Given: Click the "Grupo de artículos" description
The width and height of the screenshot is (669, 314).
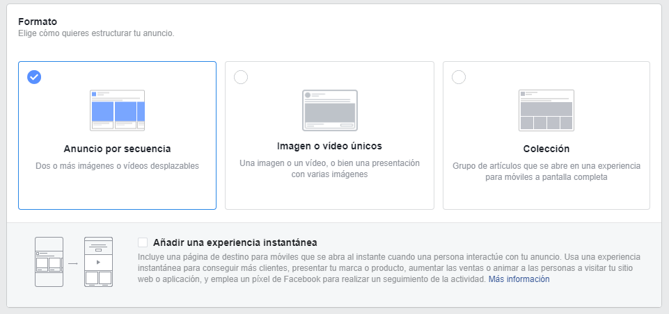Looking at the screenshot, I should [x=546, y=172].
